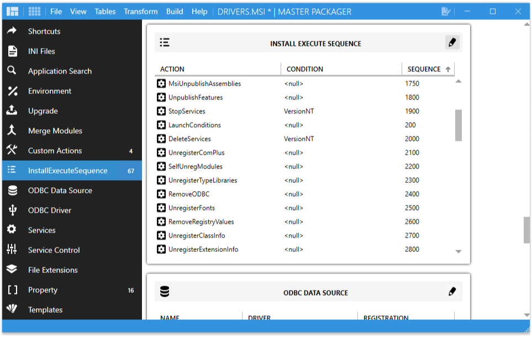Click the gear icon next to StopServices
The width and height of the screenshot is (532, 337).
(x=161, y=111)
